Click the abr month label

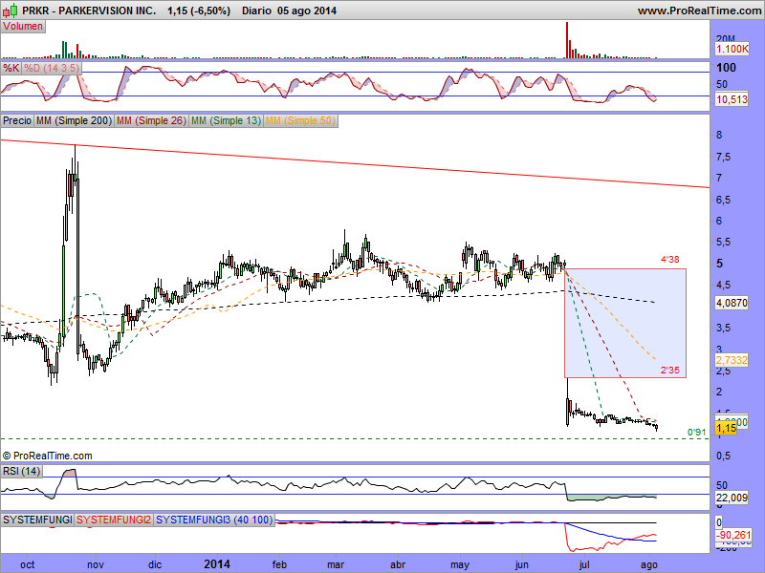398,564
